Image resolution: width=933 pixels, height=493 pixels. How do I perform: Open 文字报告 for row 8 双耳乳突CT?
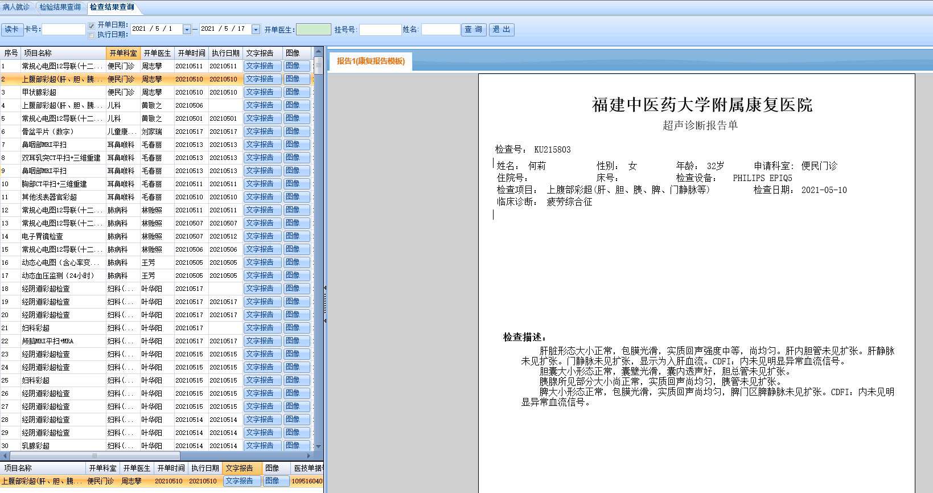(262, 158)
